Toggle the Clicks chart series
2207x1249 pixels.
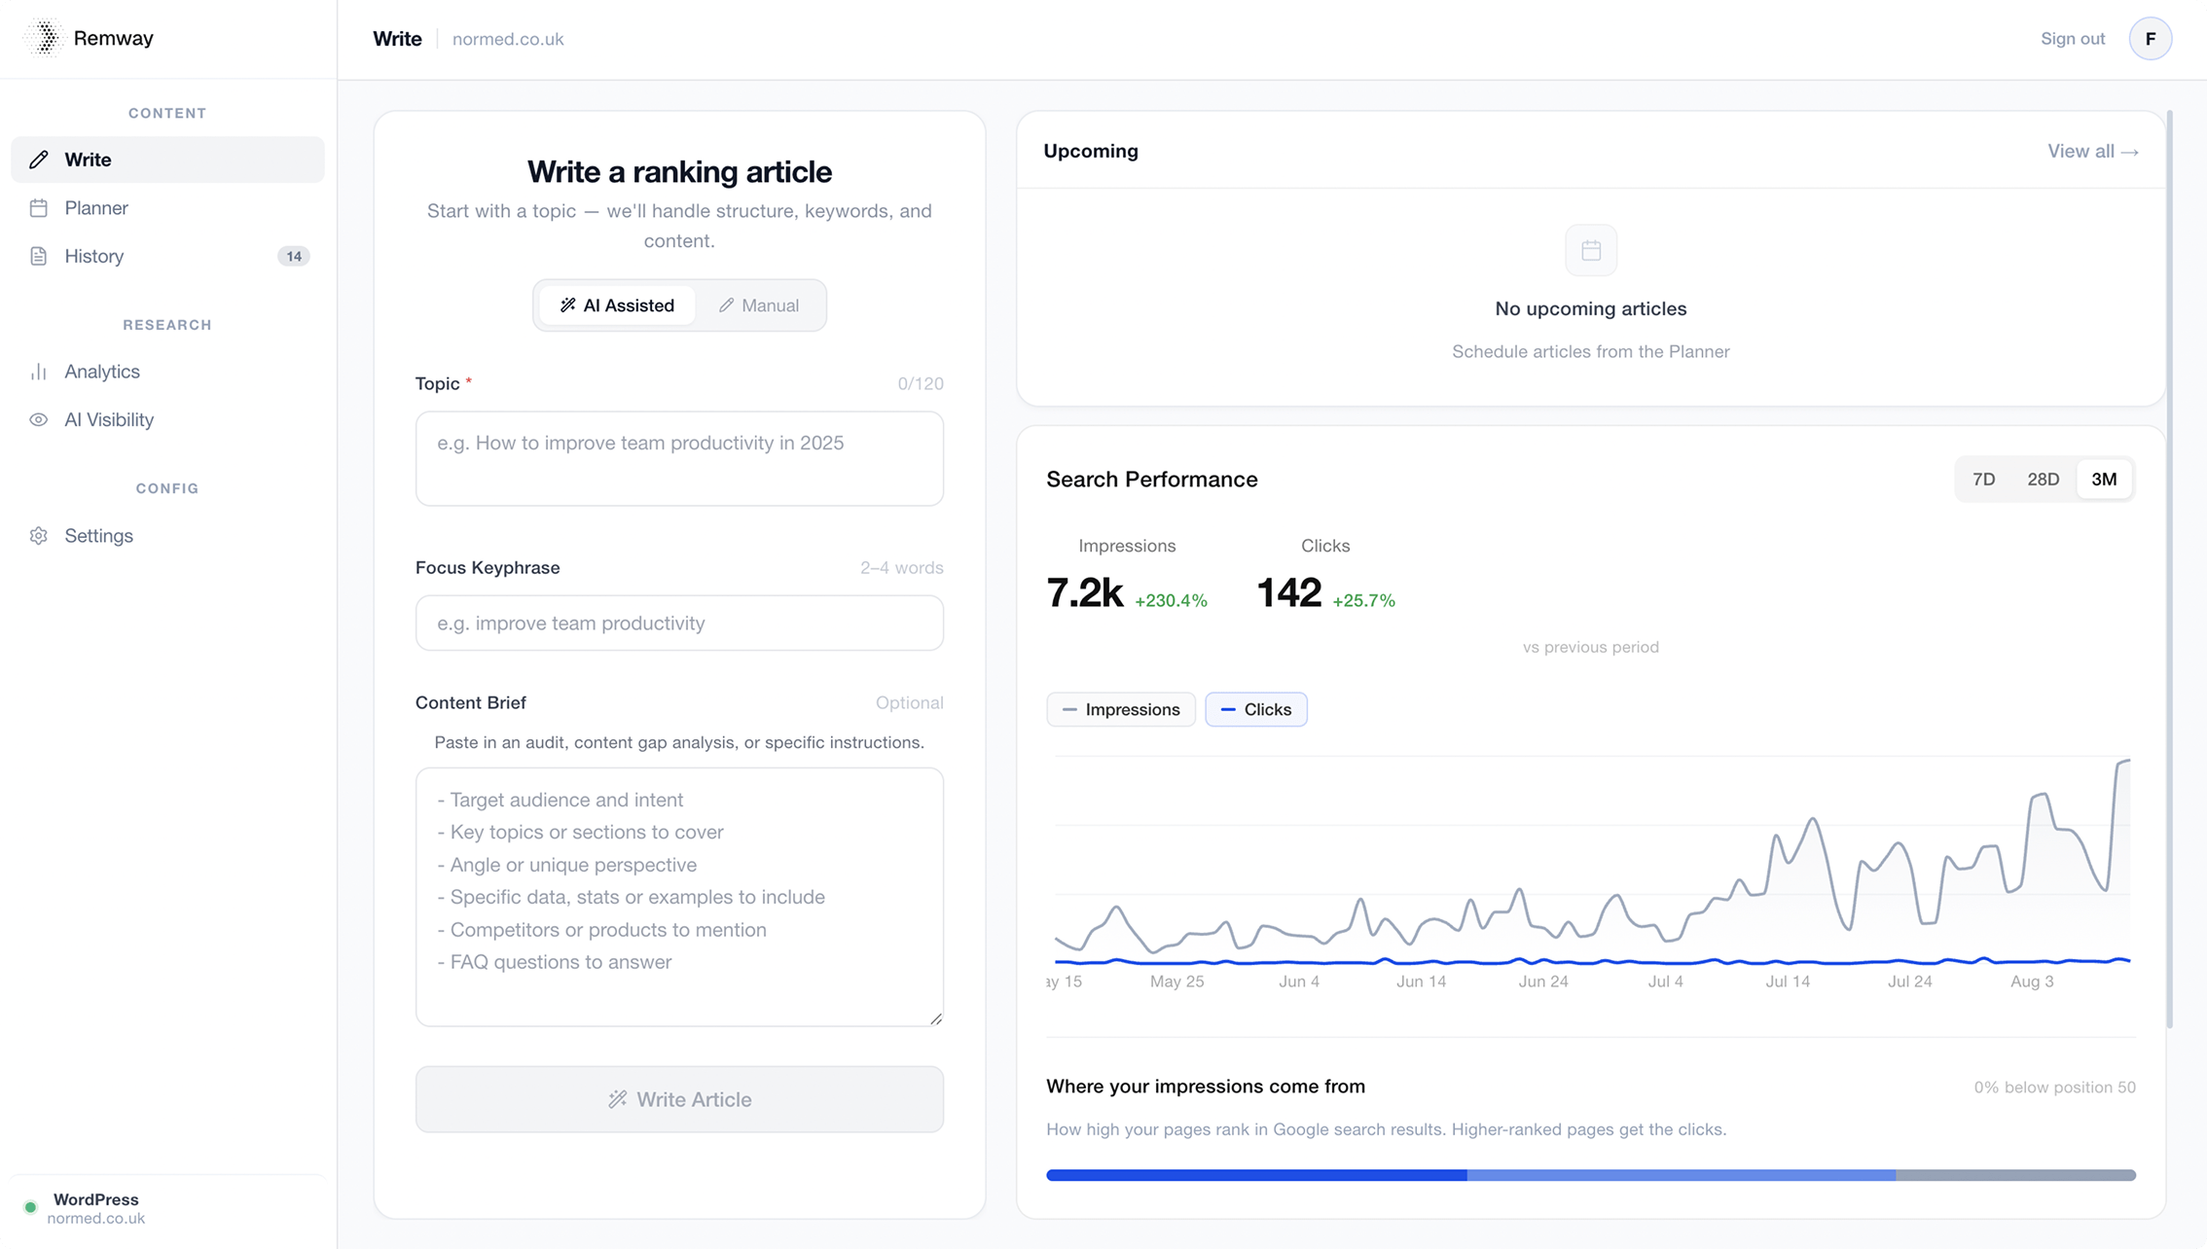(x=1256, y=710)
